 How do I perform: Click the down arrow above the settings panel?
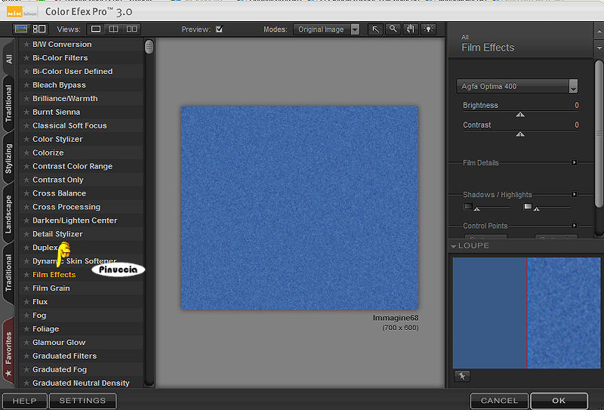pos(599,48)
